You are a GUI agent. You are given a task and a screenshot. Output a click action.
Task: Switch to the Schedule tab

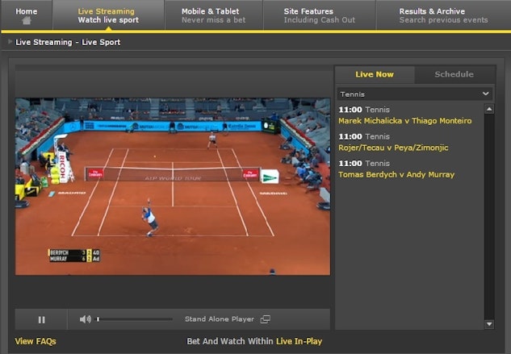(454, 74)
